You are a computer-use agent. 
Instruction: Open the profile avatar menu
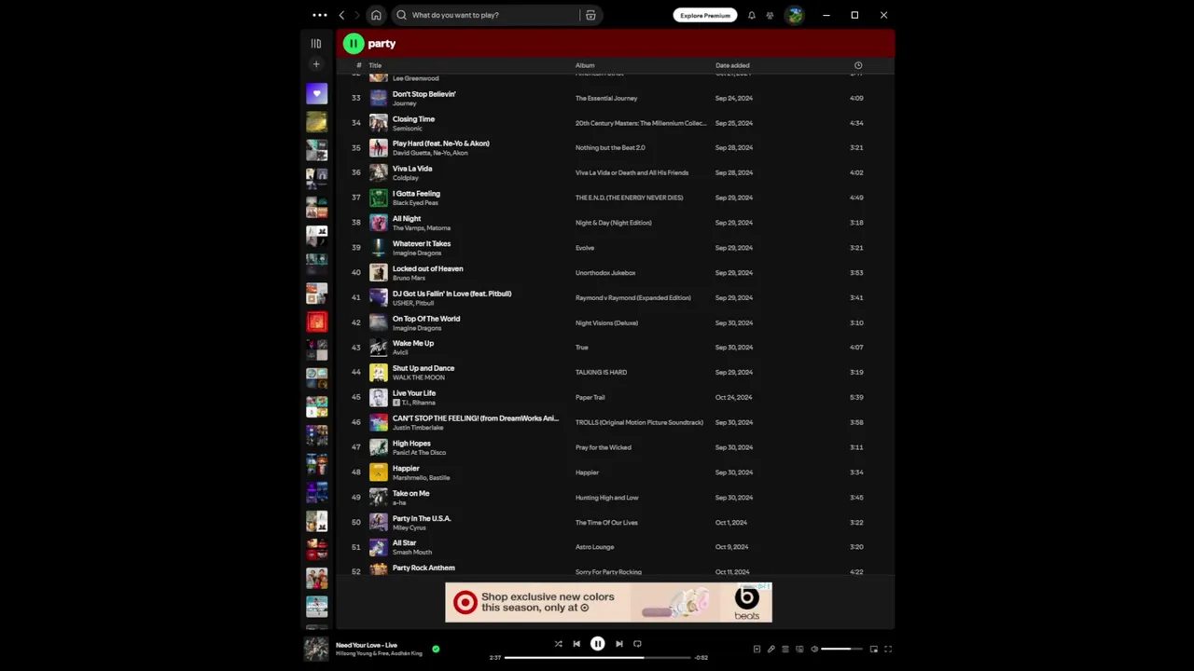tap(794, 15)
